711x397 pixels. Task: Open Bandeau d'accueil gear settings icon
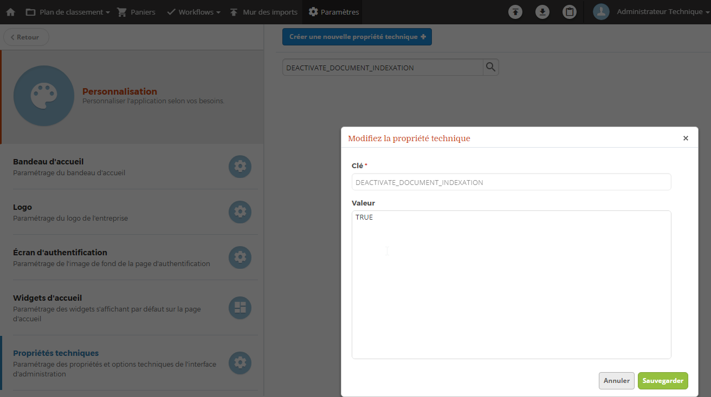(240, 167)
